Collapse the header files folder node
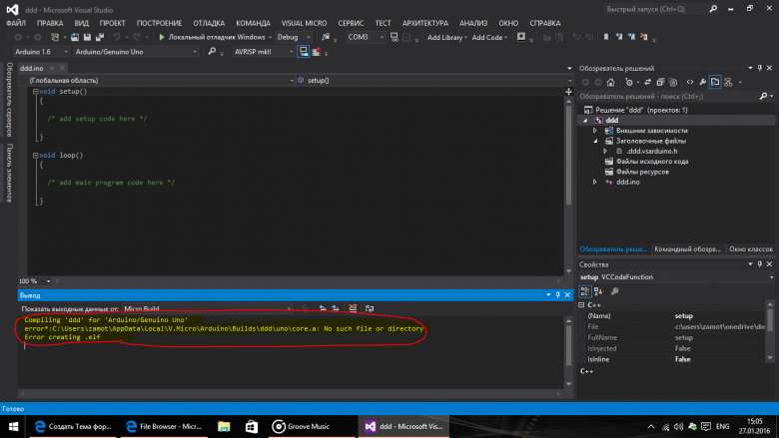This screenshot has height=438, width=779. 594,141
